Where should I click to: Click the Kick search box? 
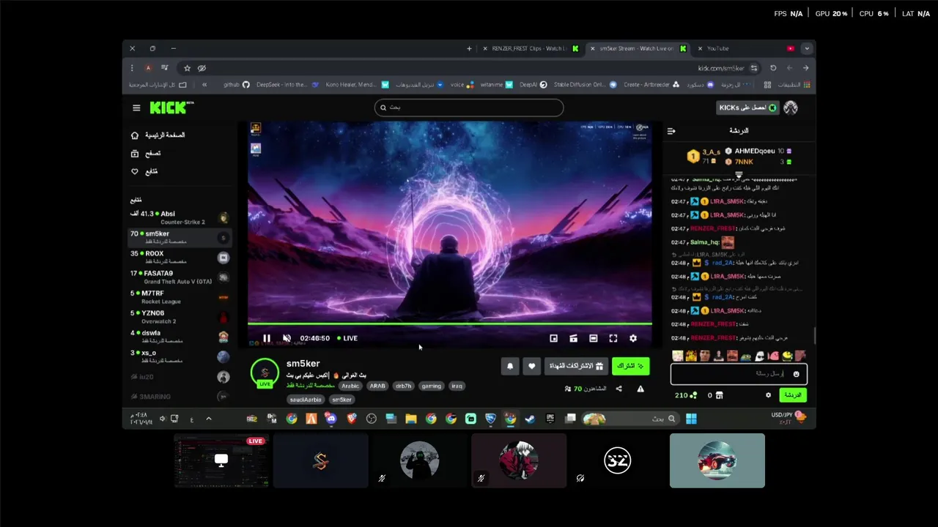469,108
